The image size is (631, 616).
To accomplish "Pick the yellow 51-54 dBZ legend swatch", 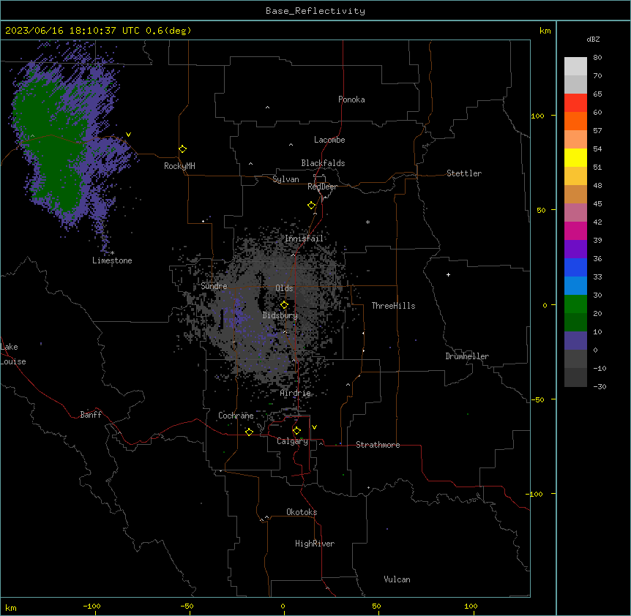I will click(575, 157).
